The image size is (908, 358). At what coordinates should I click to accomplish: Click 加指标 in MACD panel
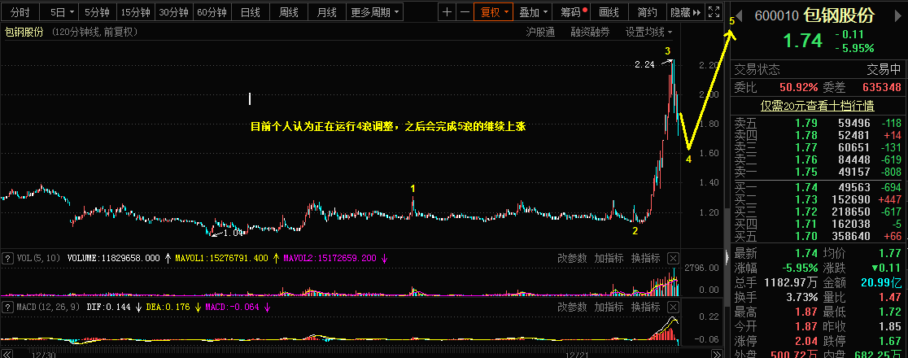[609, 307]
